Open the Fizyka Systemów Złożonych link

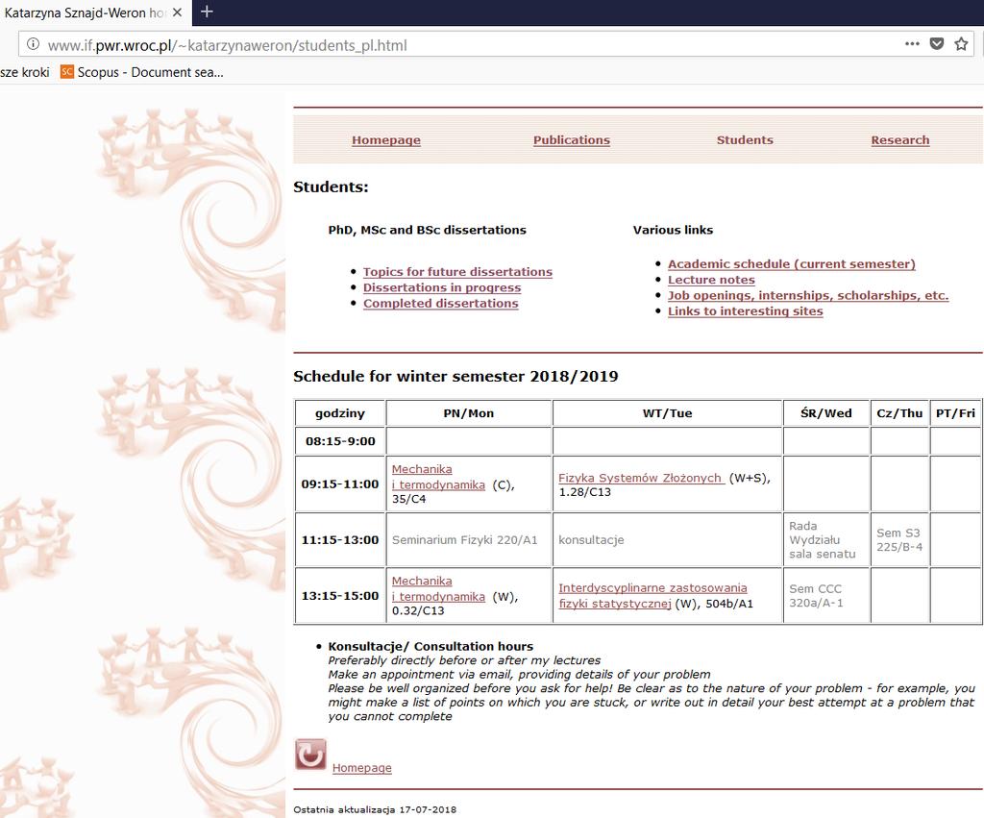pyautogui.click(x=641, y=478)
